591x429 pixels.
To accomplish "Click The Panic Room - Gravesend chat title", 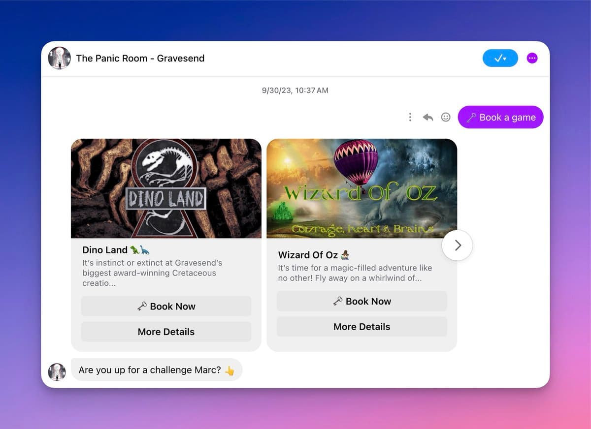I will [140, 58].
